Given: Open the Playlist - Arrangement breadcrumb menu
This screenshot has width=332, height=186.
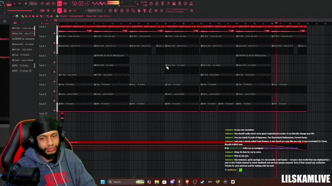Looking at the screenshot, I should [71, 16].
